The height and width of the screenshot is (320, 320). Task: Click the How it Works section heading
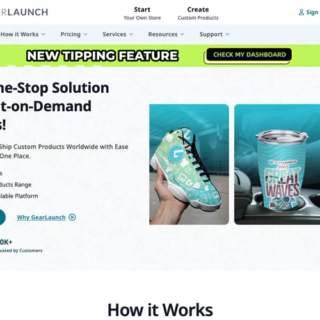coord(160,310)
